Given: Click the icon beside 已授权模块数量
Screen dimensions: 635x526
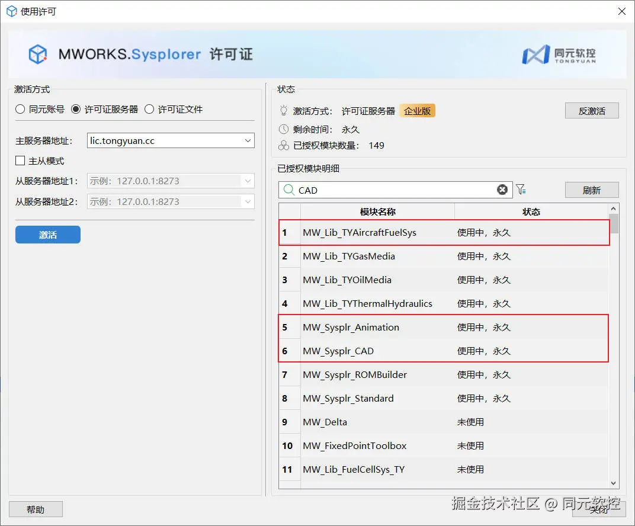Looking at the screenshot, I should [283, 146].
